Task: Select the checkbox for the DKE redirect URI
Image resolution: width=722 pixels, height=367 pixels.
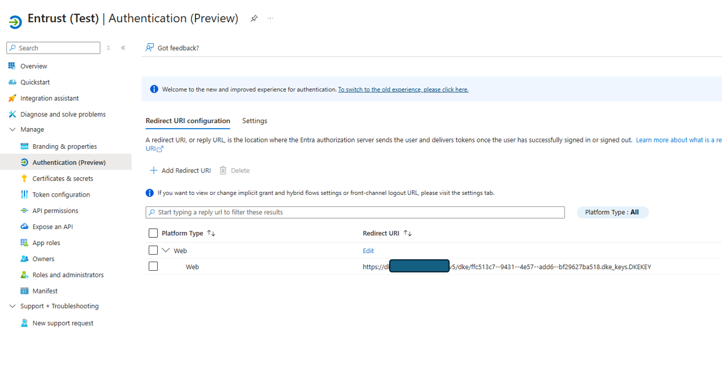Action: point(153,266)
